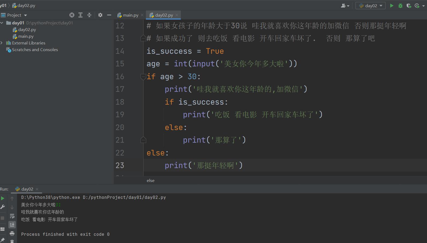Select day02.py in project tree
This screenshot has width=427, height=243.
tap(27, 30)
